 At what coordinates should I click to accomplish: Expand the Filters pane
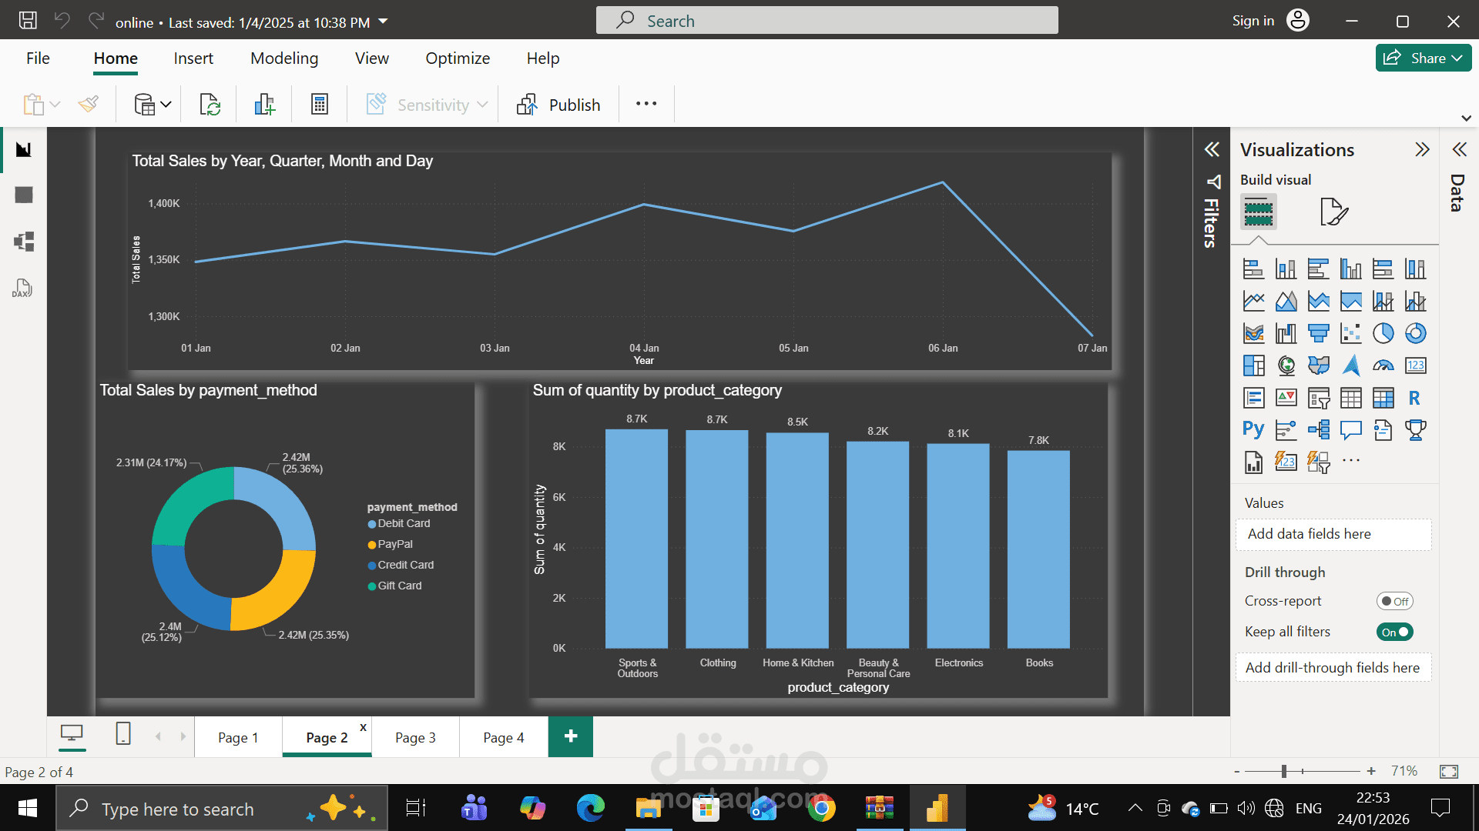click(x=1212, y=149)
